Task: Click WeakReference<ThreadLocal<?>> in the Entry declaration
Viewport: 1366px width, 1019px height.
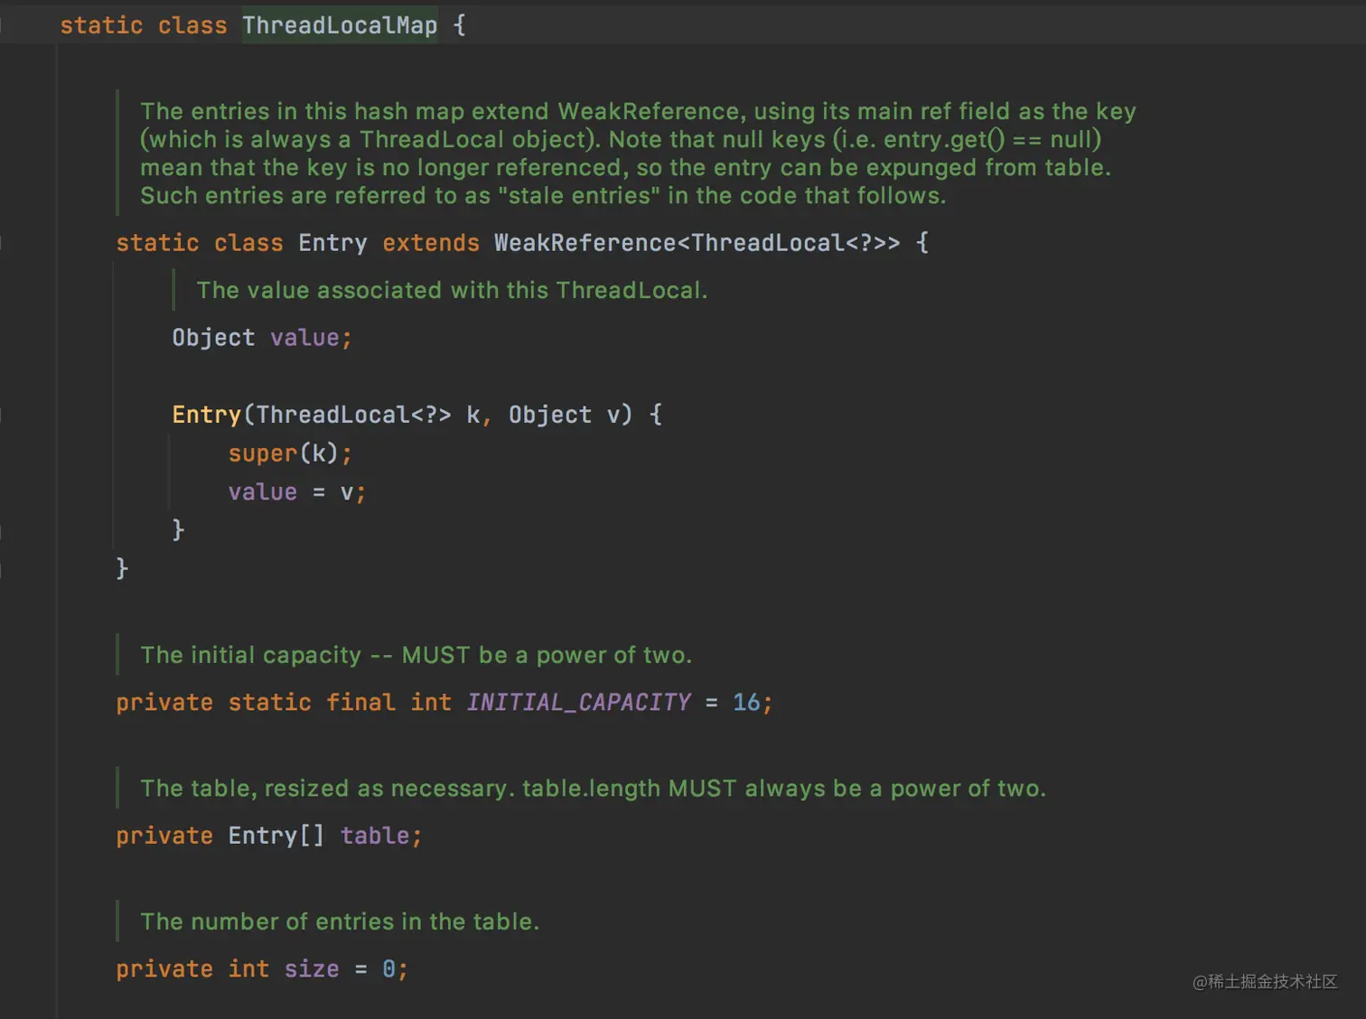Action: click(x=697, y=243)
